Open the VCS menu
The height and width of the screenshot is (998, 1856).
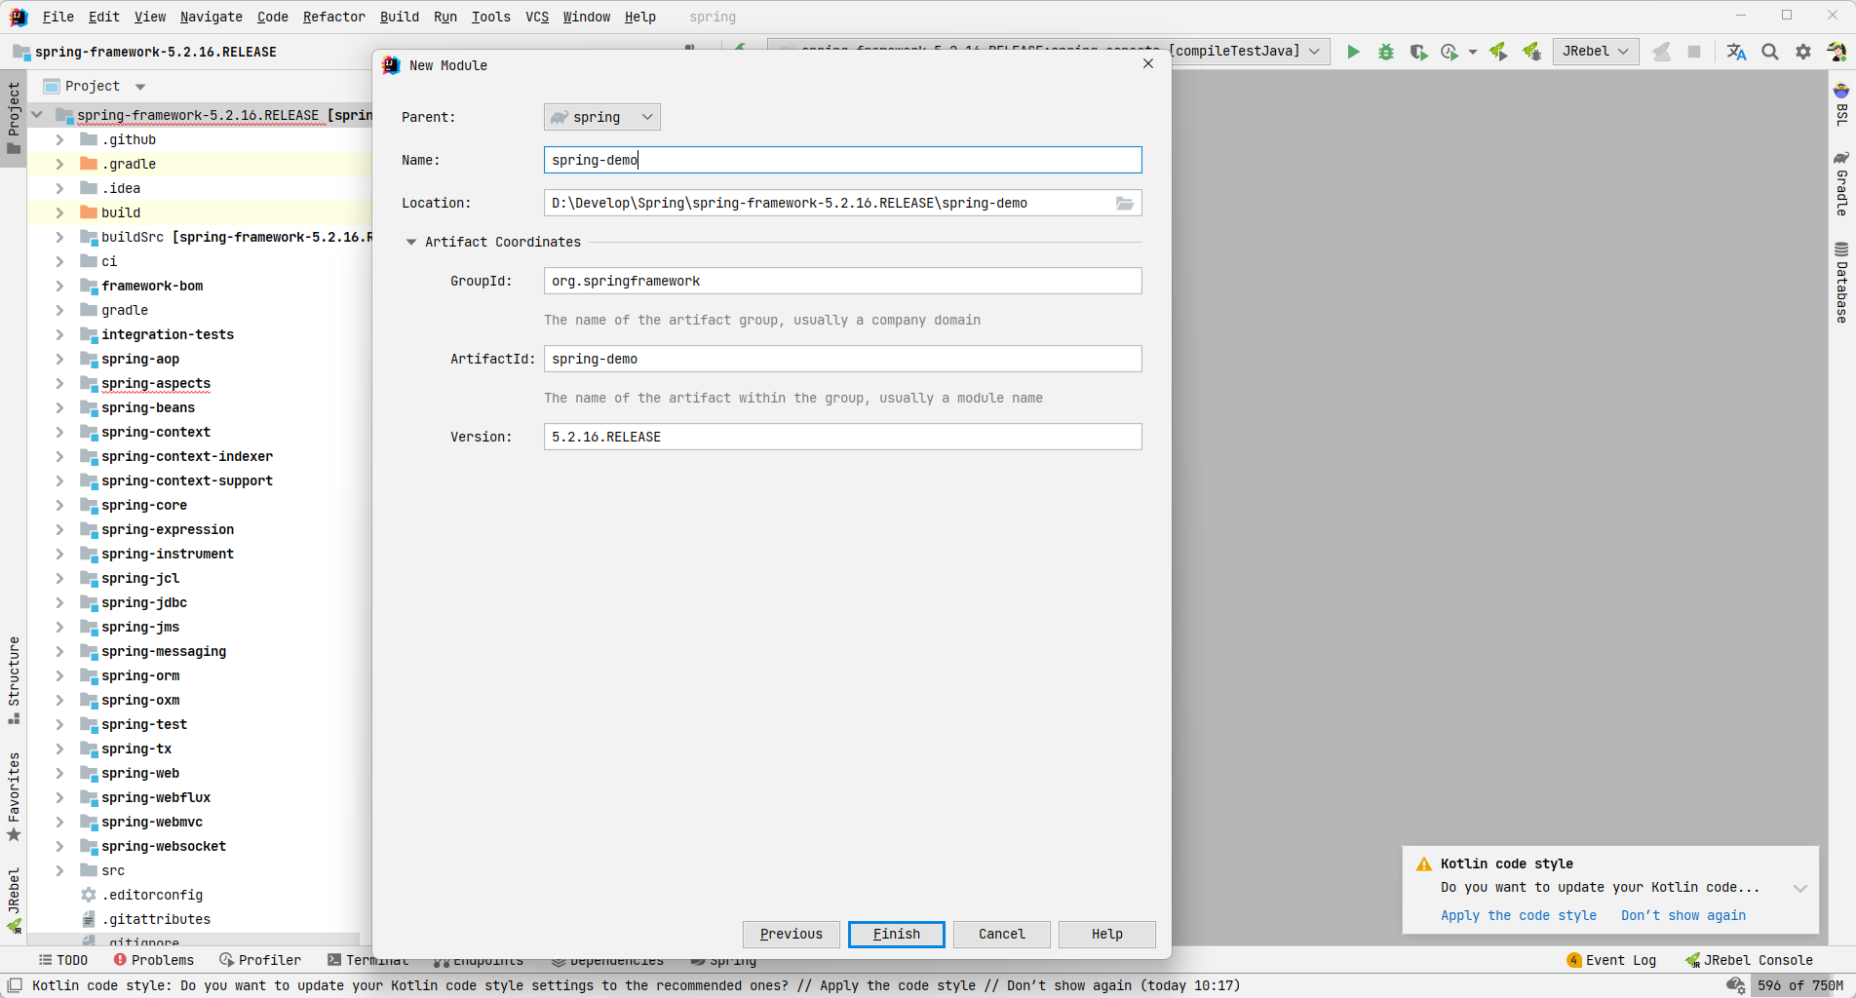pyautogui.click(x=537, y=17)
